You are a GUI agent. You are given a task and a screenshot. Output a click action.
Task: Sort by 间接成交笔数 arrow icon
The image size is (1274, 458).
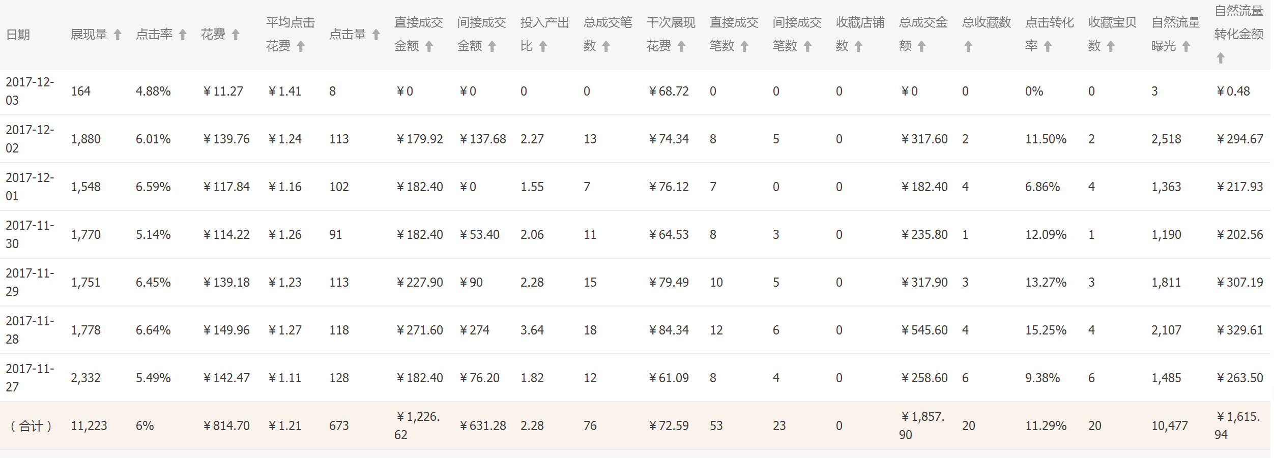tap(807, 46)
